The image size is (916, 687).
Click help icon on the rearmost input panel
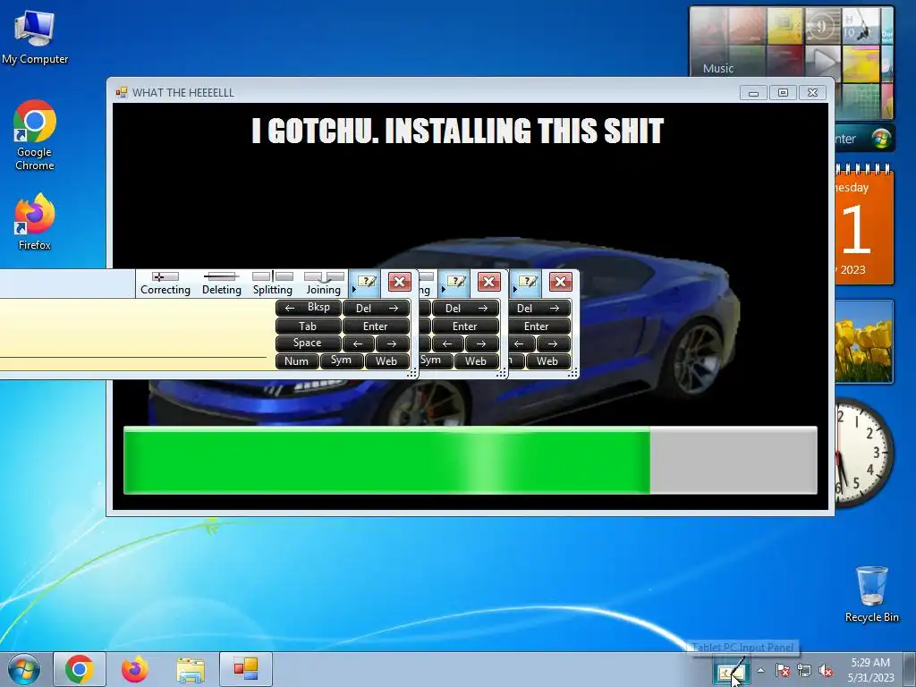[528, 282]
